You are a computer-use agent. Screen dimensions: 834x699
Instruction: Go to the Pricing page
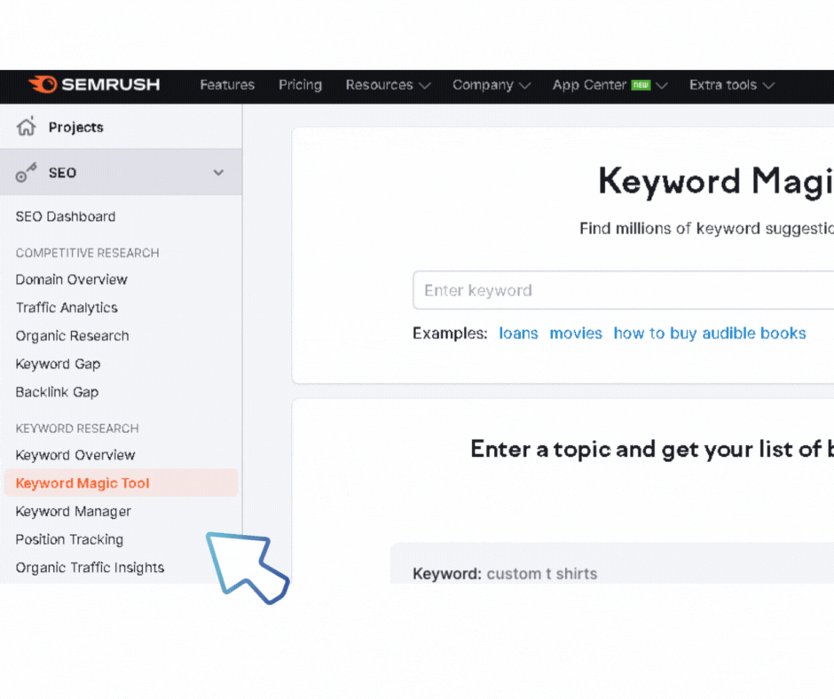point(301,85)
